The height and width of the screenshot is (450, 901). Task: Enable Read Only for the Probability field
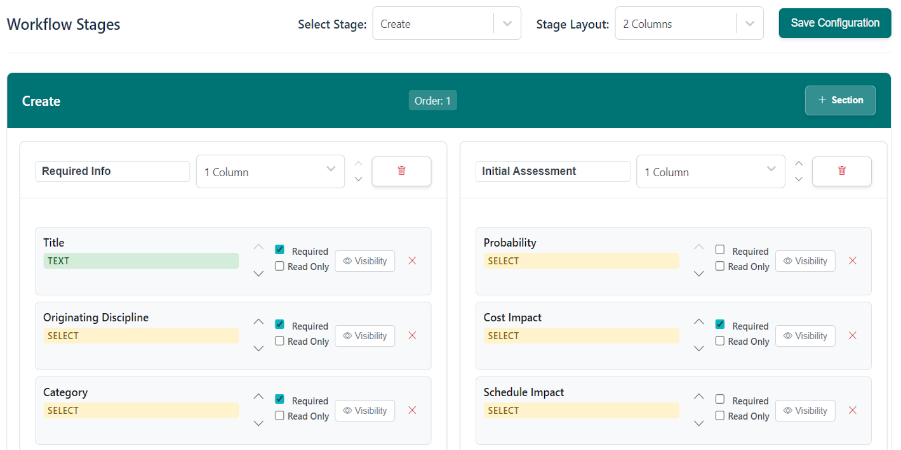pyautogui.click(x=720, y=266)
